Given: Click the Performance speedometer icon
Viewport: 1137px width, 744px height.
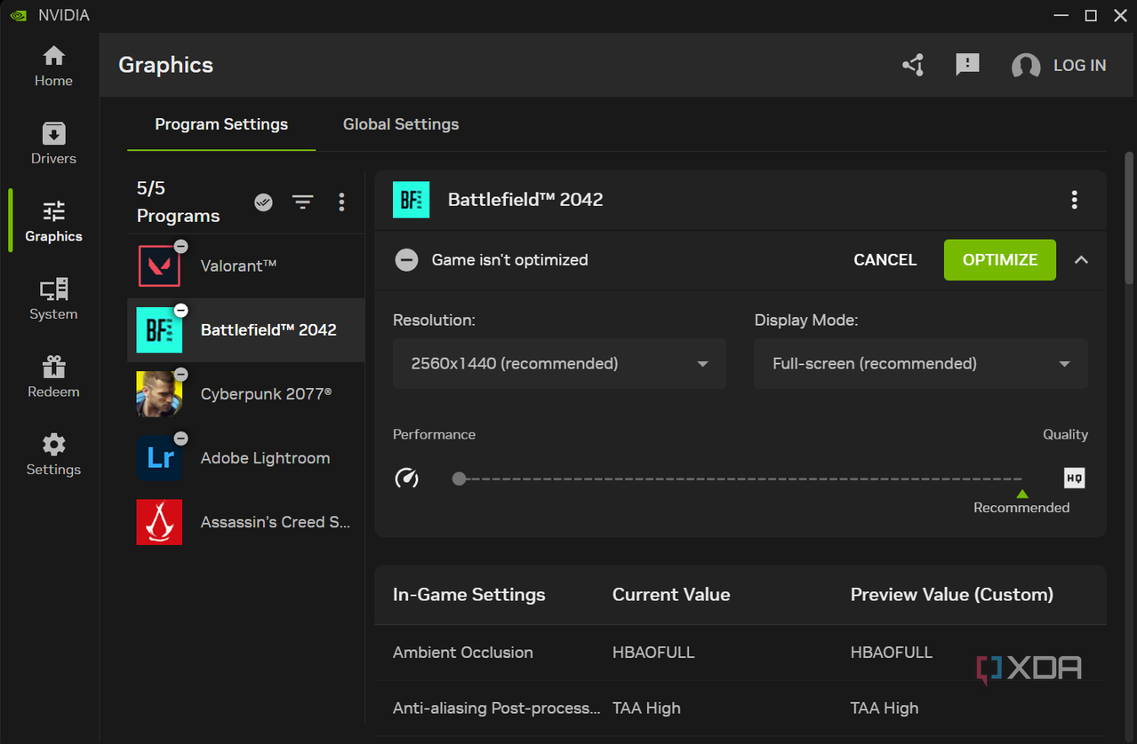Looking at the screenshot, I should point(406,479).
